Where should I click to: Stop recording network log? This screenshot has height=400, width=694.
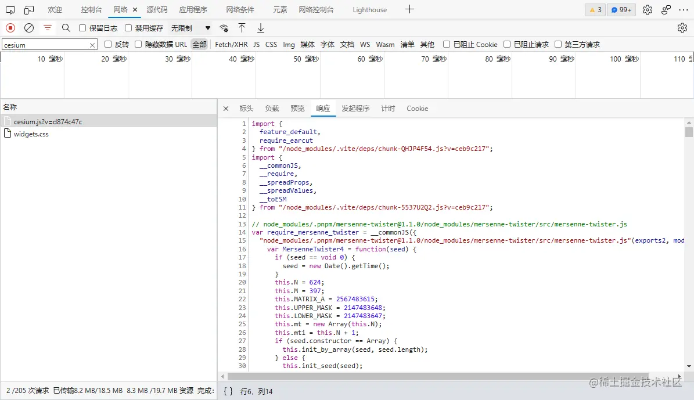[10, 28]
